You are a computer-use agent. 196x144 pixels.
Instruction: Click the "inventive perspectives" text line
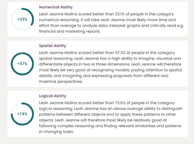(61, 82)
